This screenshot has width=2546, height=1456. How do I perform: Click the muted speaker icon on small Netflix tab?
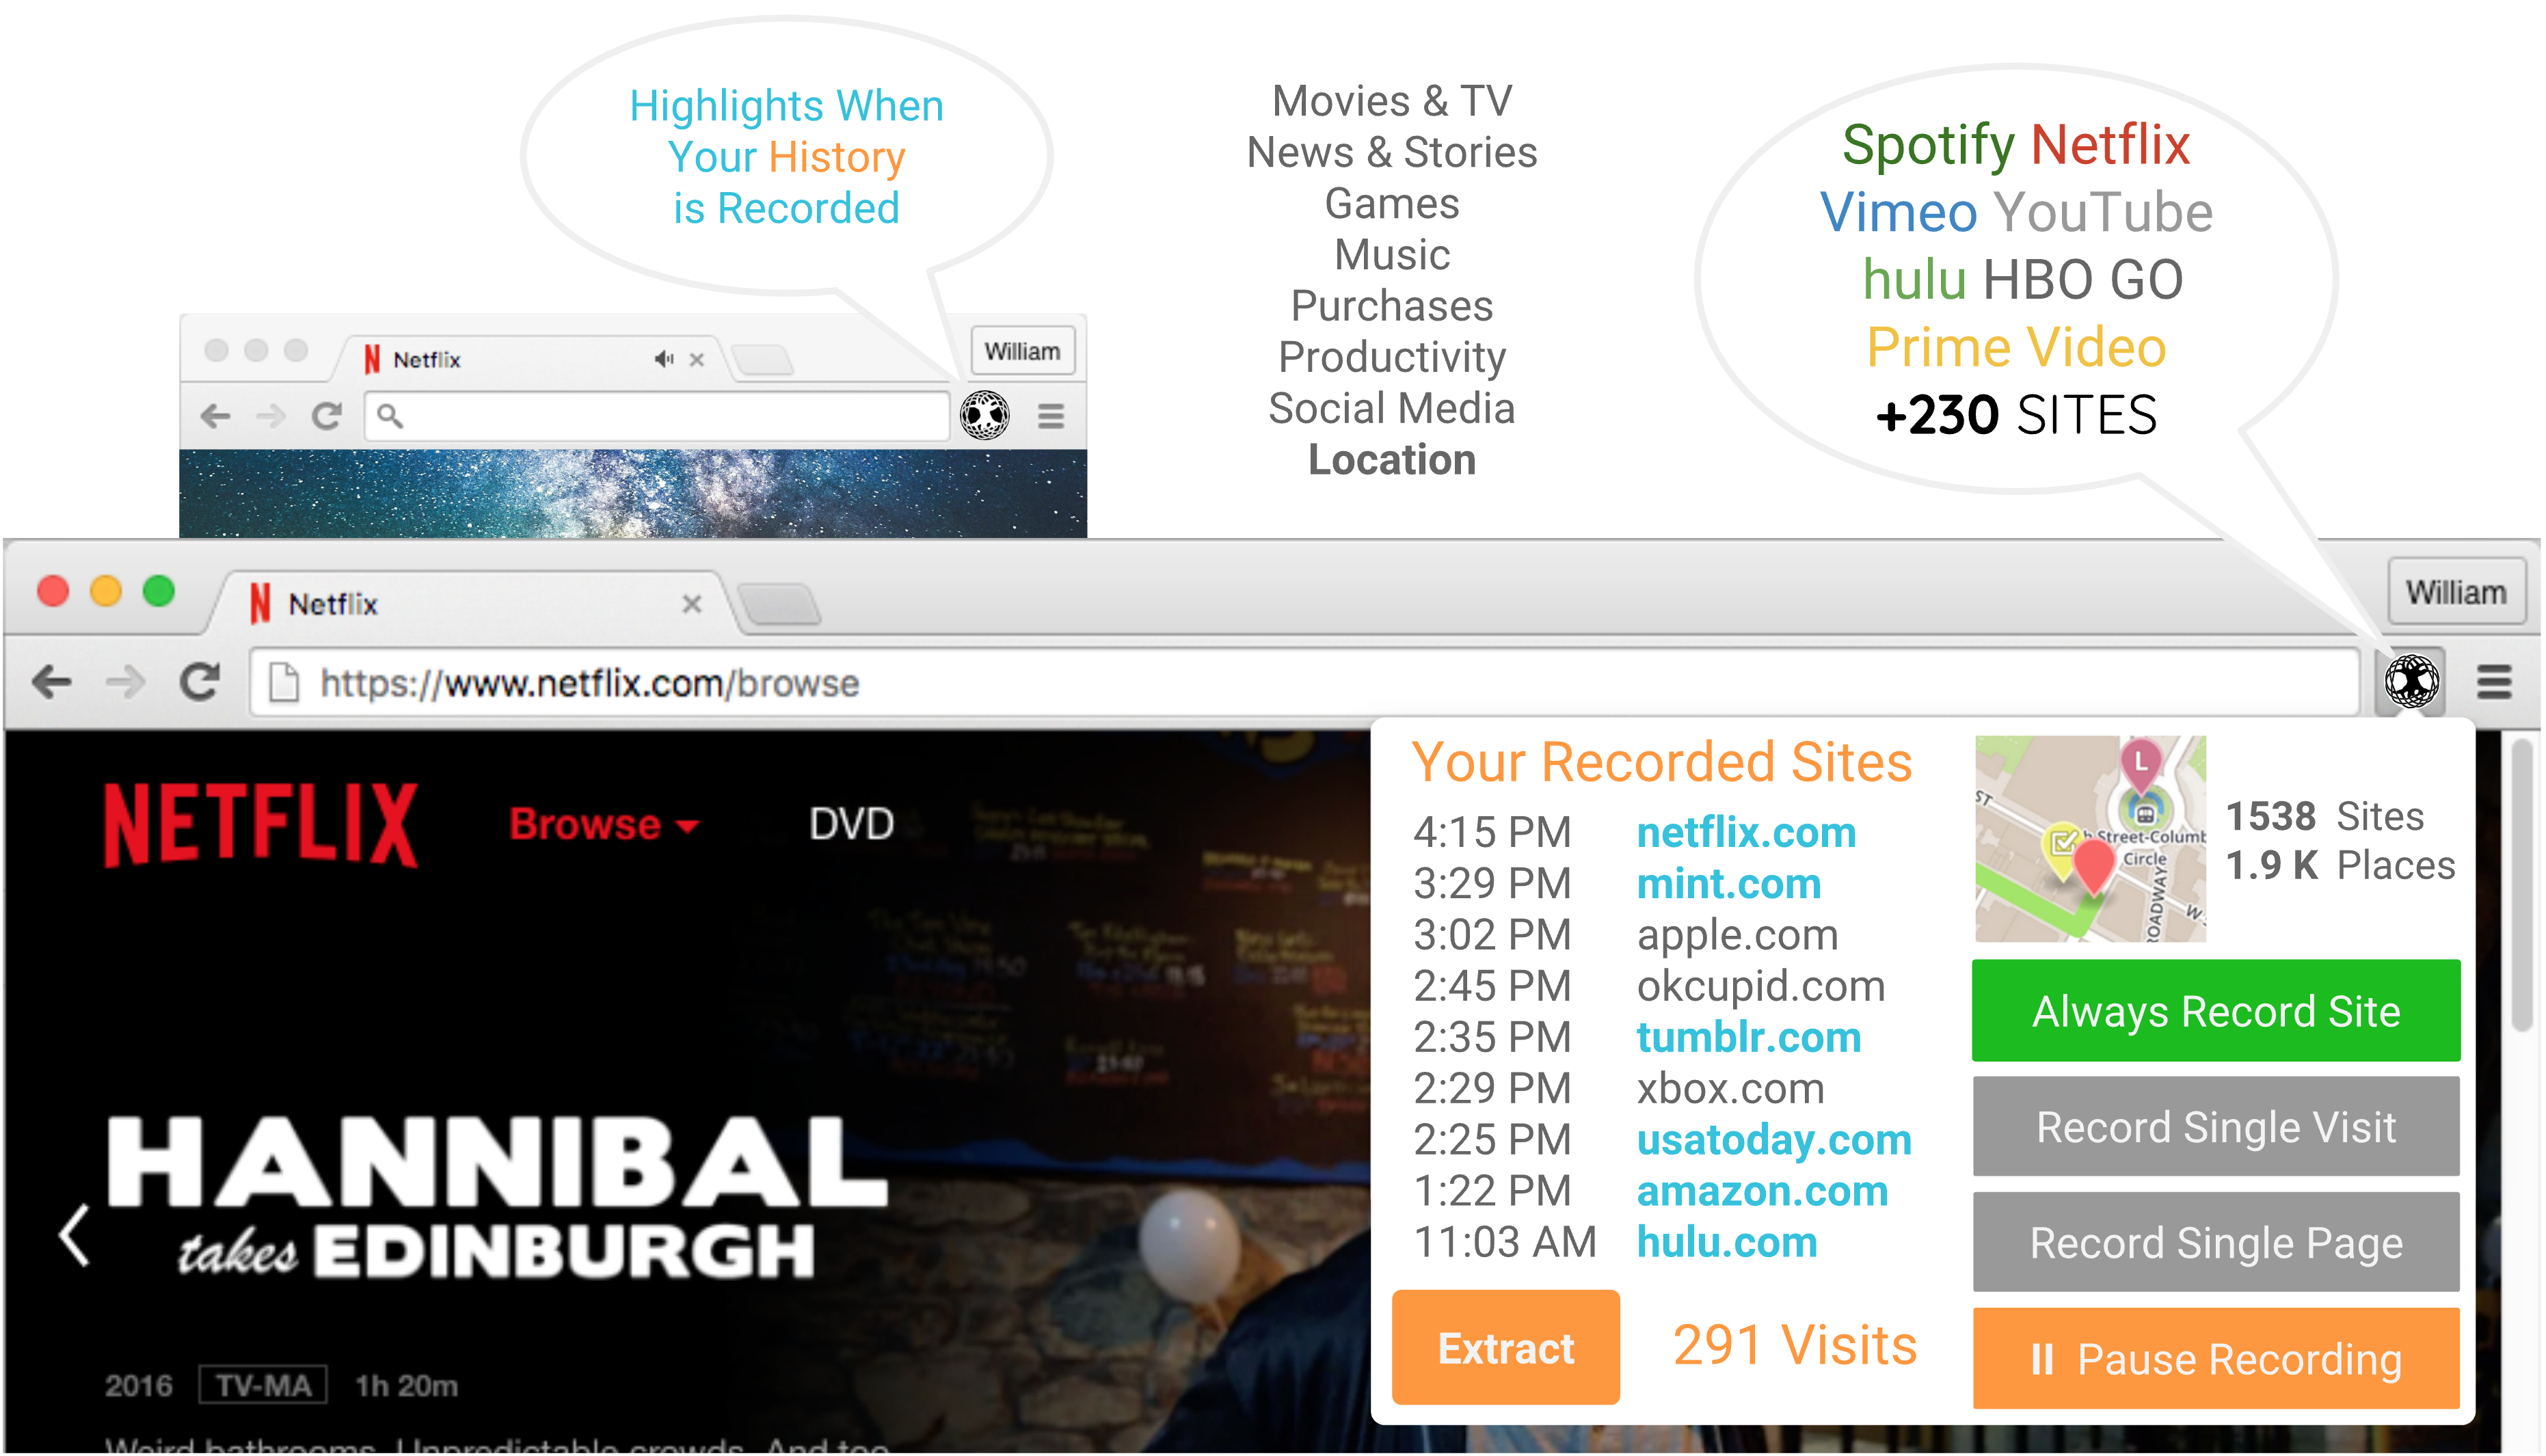(663, 359)
